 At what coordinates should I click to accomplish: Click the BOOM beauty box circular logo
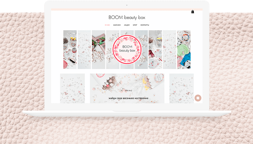(x=127, y=49)
